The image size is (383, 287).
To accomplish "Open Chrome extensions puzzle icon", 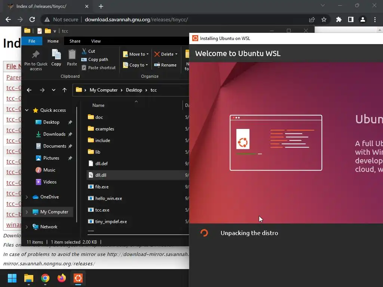I will point(338,19).
